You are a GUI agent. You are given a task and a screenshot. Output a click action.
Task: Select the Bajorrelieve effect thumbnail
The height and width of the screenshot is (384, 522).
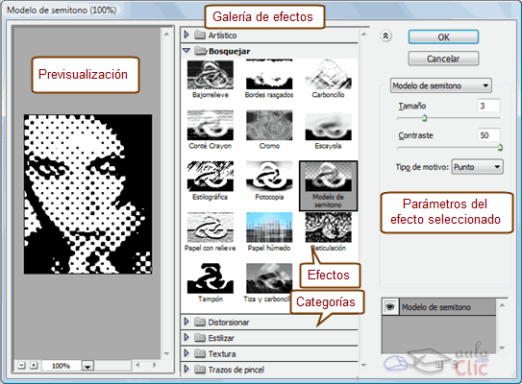[x=211, y=75]
